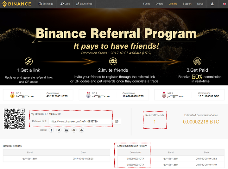Click the Referral Link input field

point(80,121)
